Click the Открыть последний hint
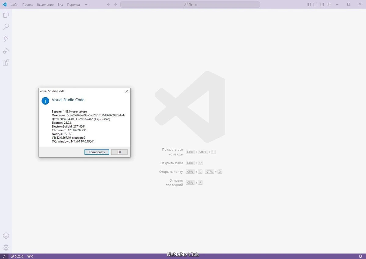This screenshot has width=366, height=259. pos(174,183)
